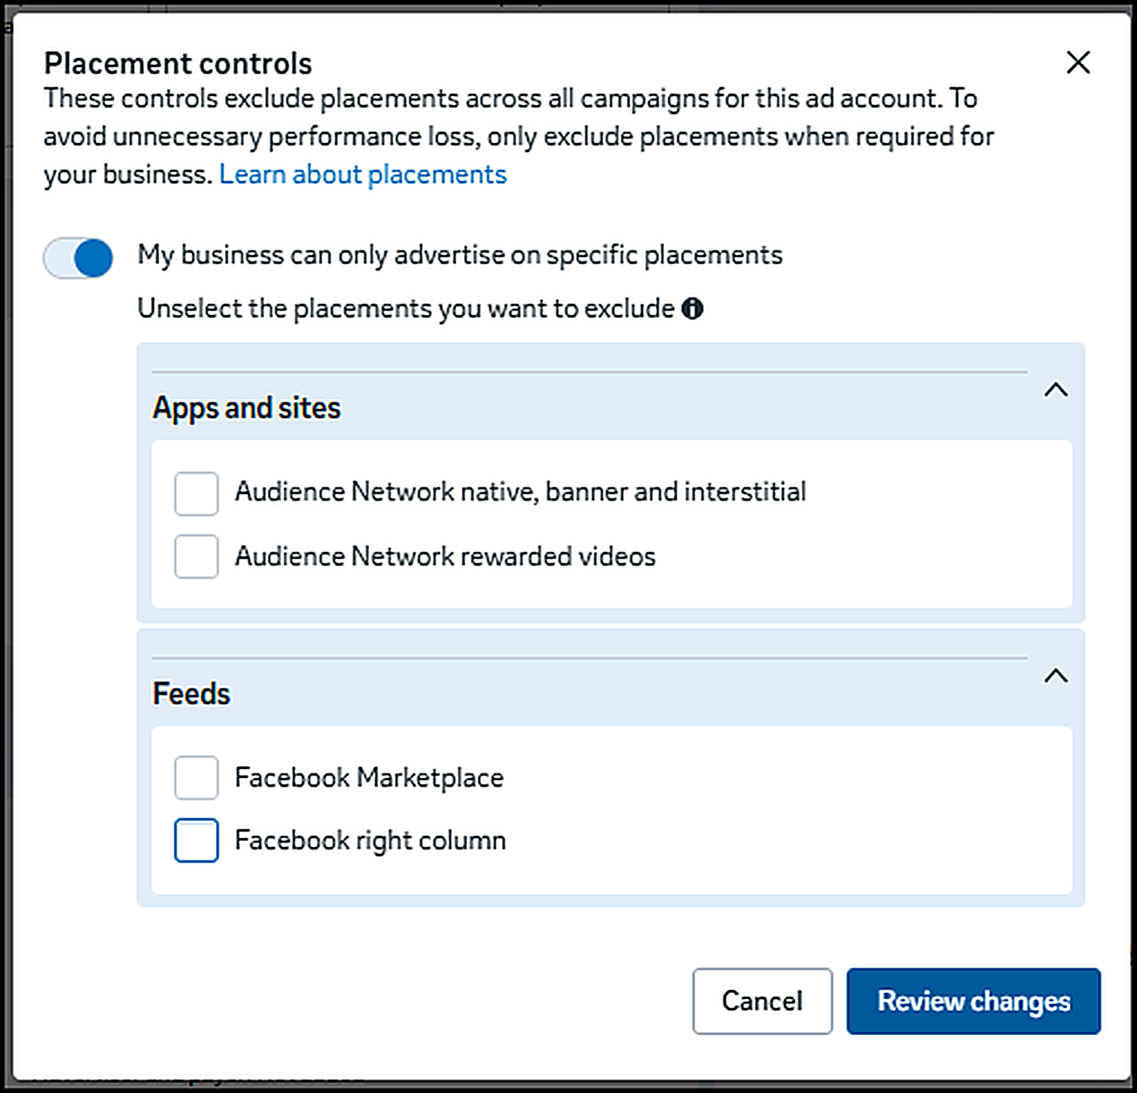Click the Apps and sites heading
This screenshot has height=1093, width=1137.
[x=246, y=408]
